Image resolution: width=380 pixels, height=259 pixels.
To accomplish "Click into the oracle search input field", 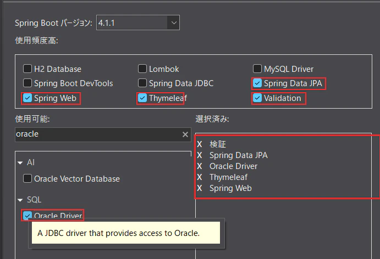I will click(x=98, y=134).
